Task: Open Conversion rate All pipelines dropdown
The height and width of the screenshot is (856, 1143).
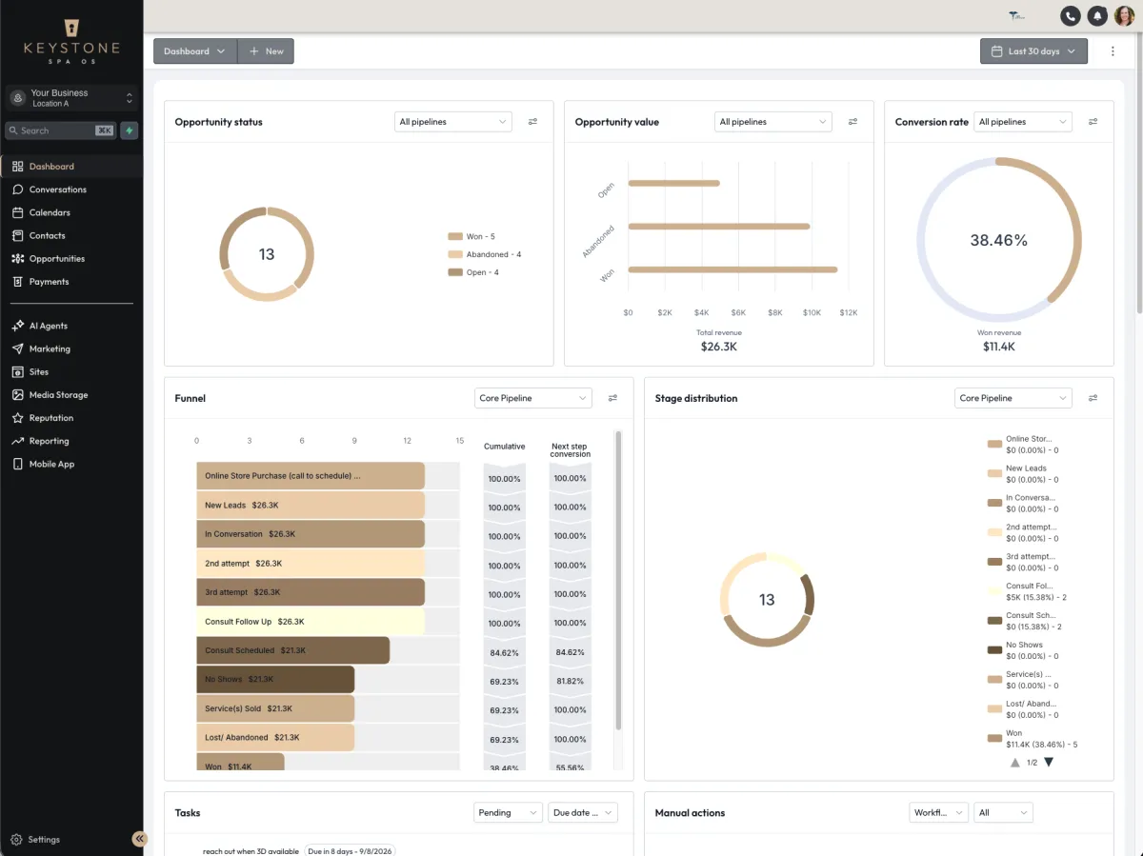Action: click(1023, 122)
